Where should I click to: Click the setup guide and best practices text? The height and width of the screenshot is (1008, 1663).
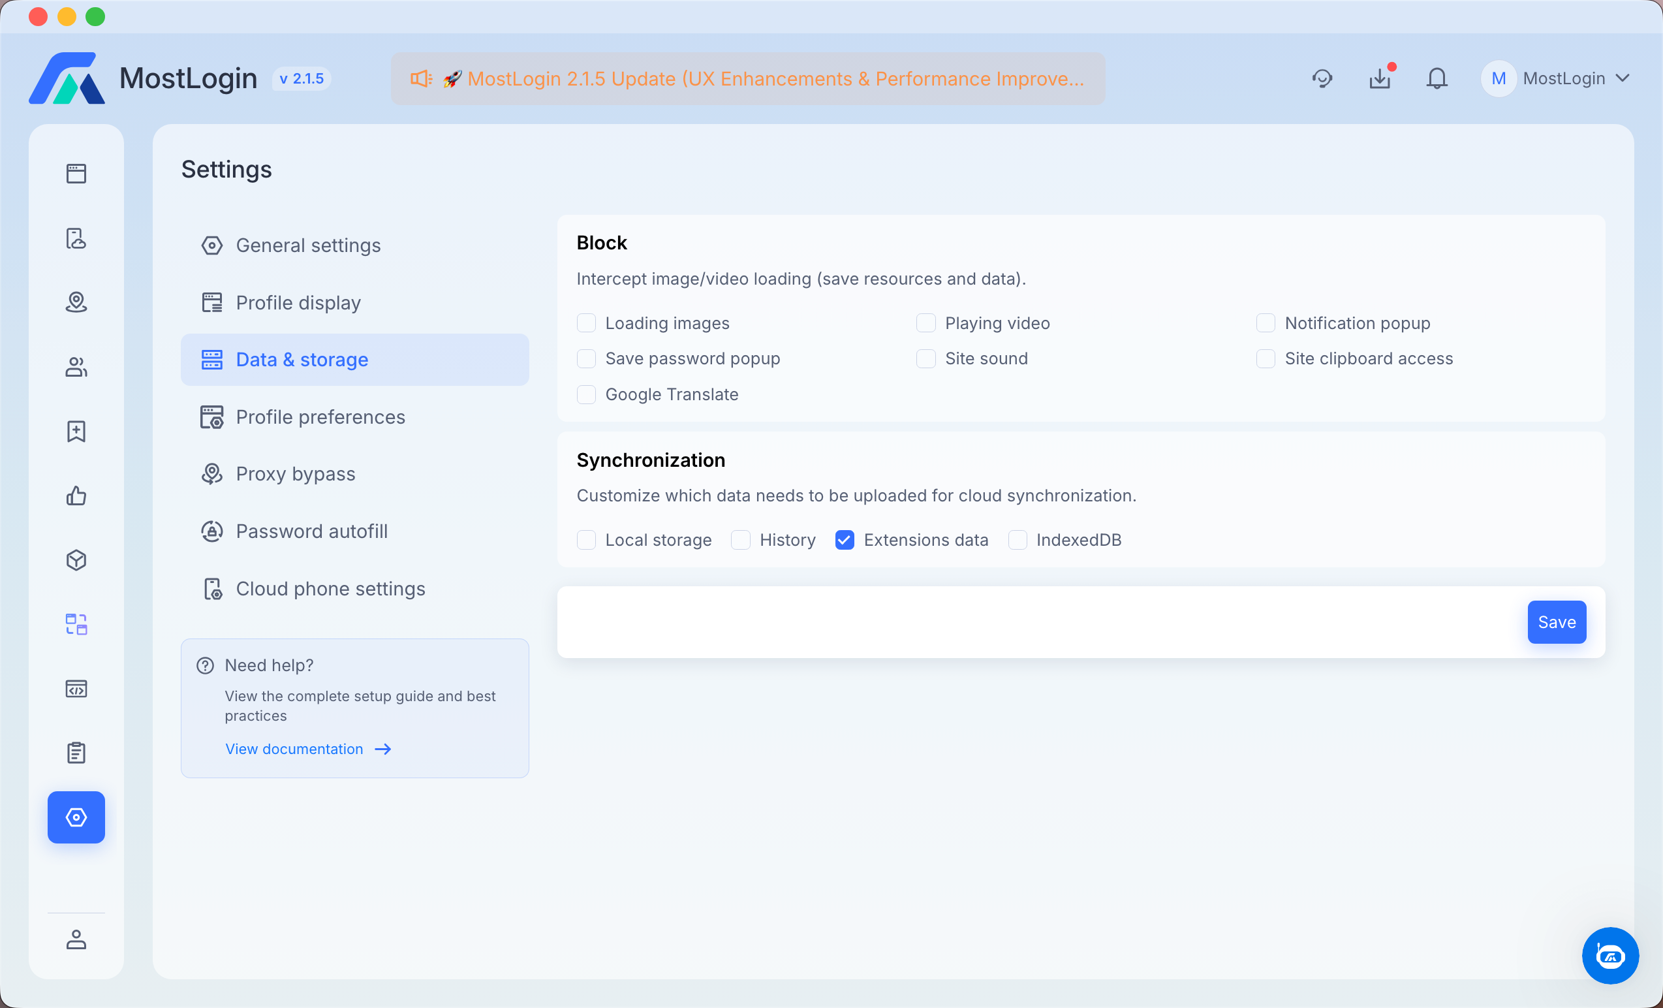tap(360, 706)
